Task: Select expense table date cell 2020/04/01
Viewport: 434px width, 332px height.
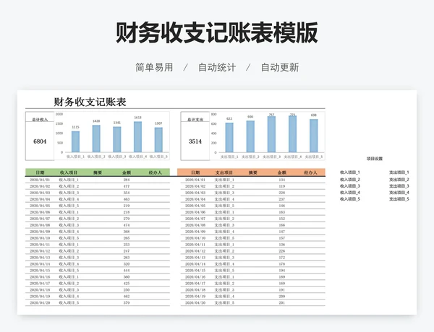Action: coord(195,180)
